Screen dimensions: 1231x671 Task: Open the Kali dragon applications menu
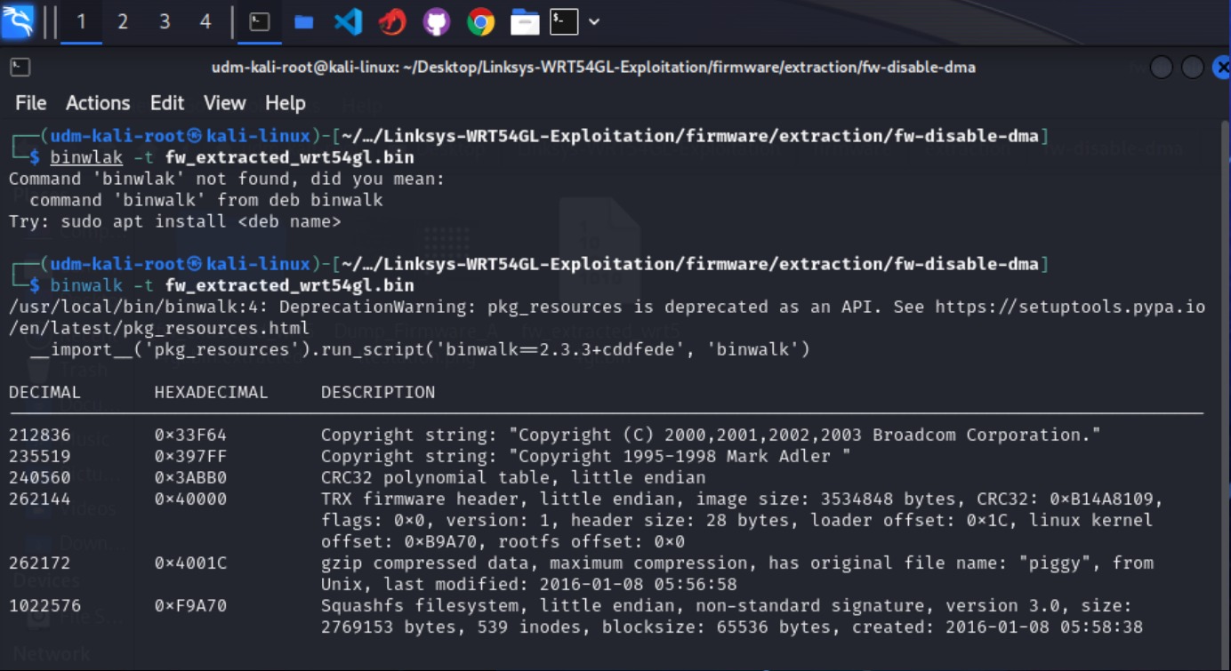18,21
